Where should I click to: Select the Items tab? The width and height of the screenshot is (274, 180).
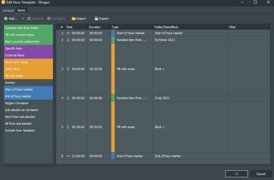point(21,10)
